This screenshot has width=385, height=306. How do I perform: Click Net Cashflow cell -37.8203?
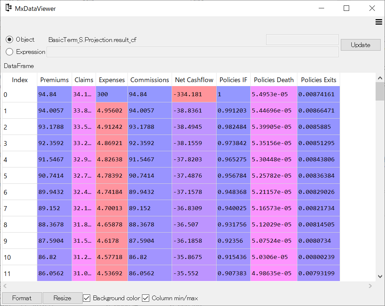194,160
